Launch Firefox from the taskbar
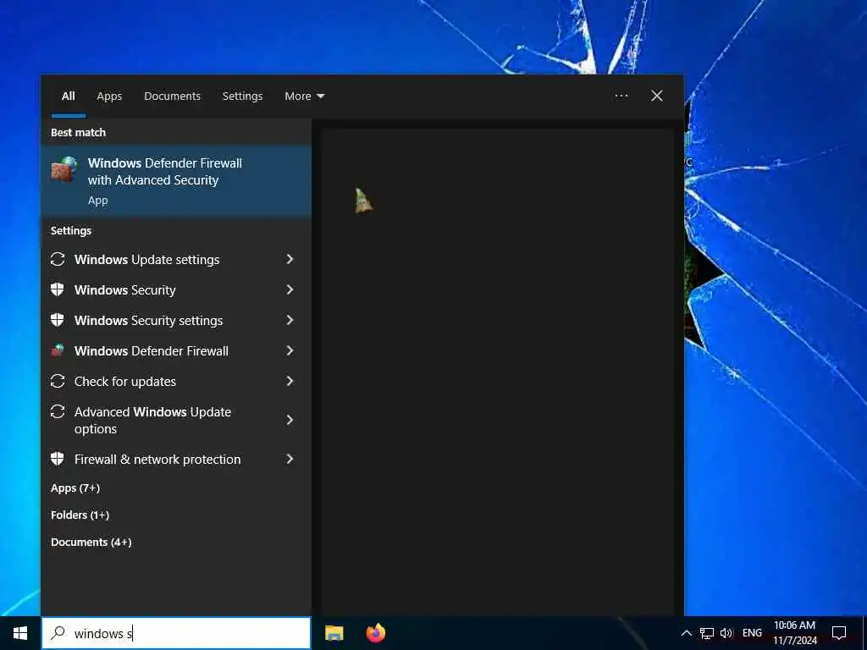The height and width of the screenshot is (650, 867). (x=376, y=633)
